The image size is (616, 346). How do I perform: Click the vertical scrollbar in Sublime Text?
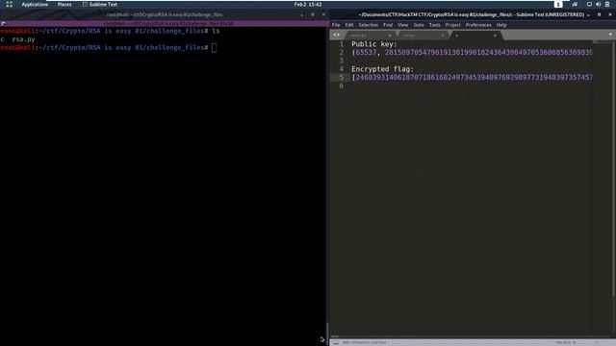click(614, 169)
